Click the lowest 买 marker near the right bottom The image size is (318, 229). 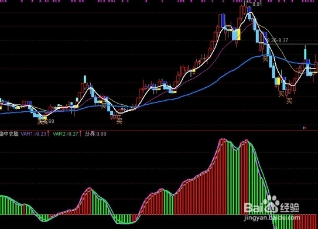289,101
